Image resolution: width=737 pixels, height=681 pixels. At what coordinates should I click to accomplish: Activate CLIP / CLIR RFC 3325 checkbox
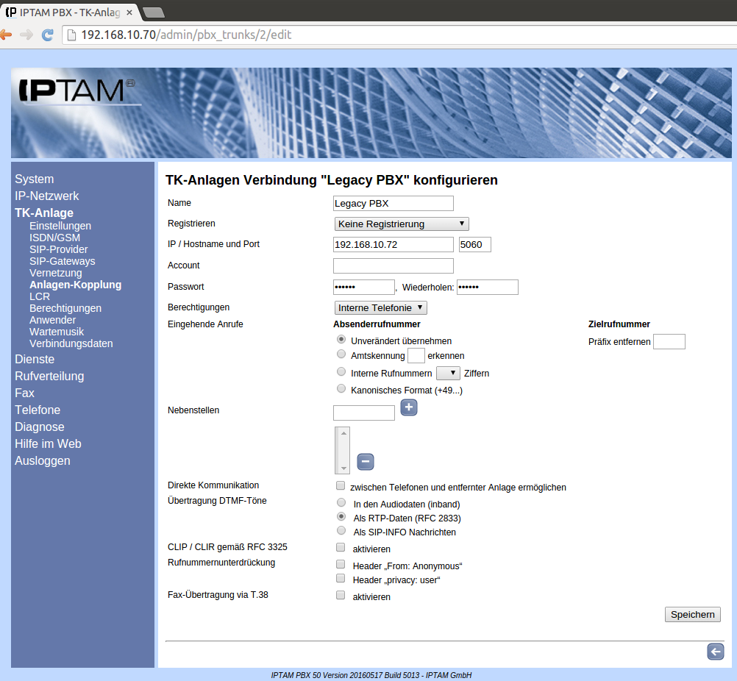[x=341, y=548]
